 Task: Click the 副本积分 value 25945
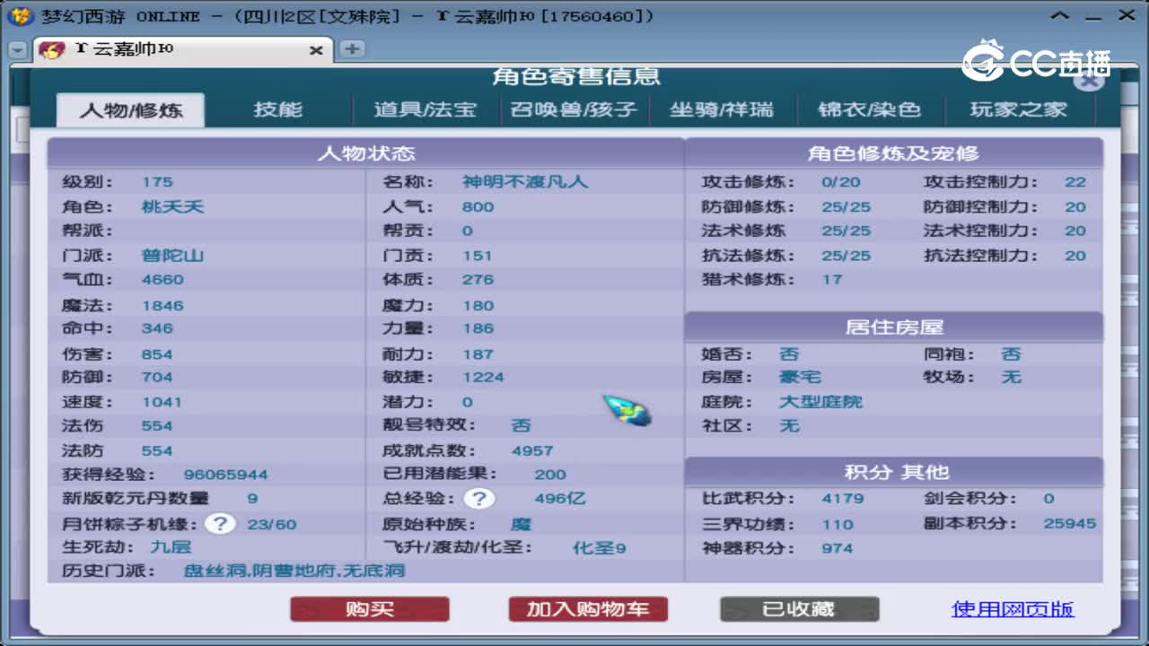[x=1070, y=523]
